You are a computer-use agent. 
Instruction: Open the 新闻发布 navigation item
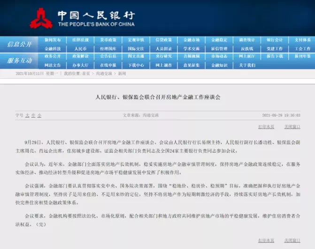pyautogui.click(x=52, y=40)
